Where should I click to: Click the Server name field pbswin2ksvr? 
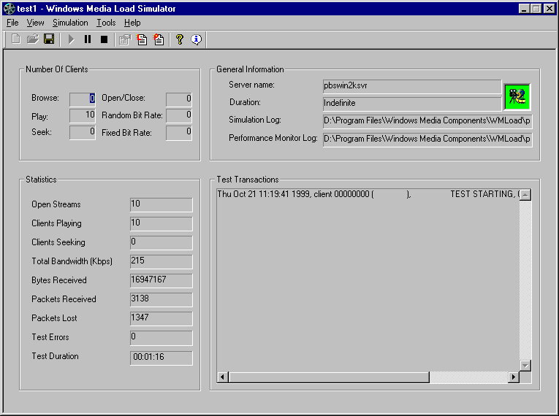[412, 87]
